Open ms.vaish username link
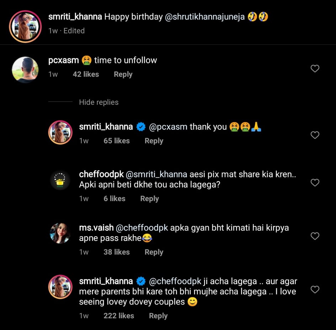This screenshot has width=336, height=330. point(96,228)
